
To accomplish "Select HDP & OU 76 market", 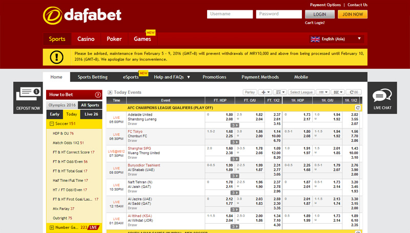I will (x=63, y=134).
